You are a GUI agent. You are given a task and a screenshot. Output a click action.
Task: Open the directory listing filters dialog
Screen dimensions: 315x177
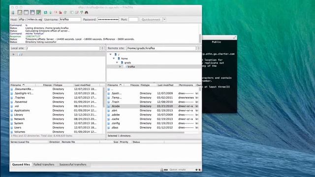pos(72,12)
